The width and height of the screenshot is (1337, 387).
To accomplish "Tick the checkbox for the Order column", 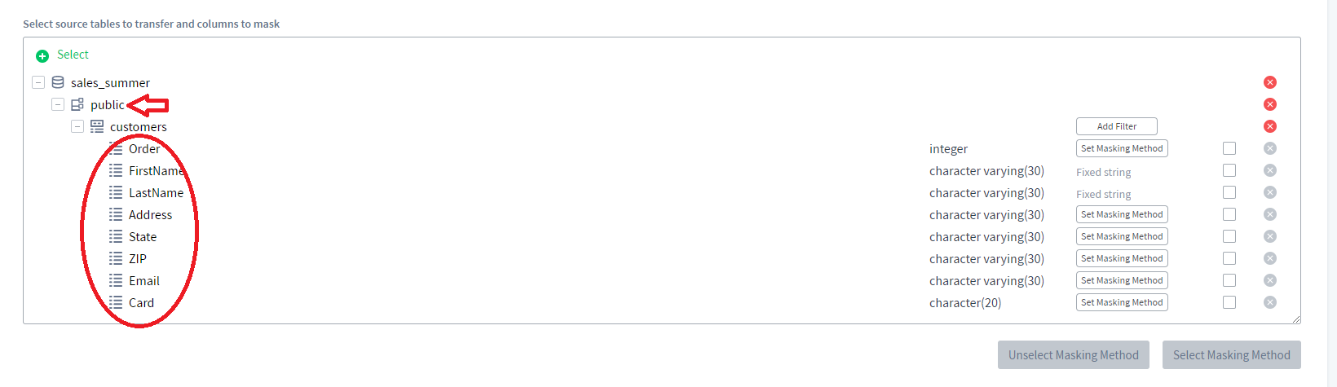I will point(1229,148).
